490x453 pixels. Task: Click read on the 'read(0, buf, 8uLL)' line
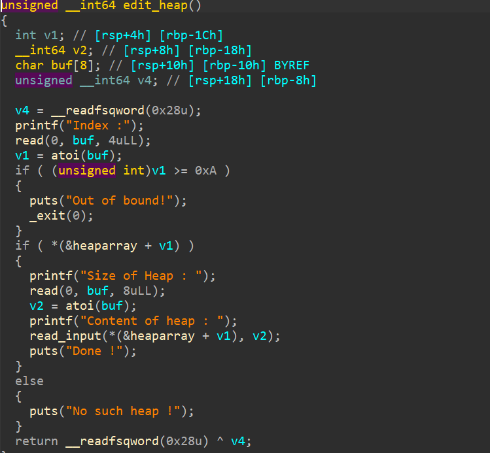pos(44,291)
